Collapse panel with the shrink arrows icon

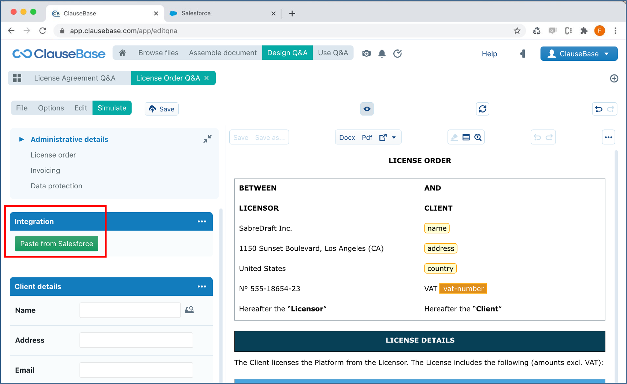click(x=208, y=139)
